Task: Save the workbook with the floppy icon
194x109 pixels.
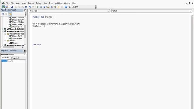Action: pyautogui.click(x=12, y=7)
